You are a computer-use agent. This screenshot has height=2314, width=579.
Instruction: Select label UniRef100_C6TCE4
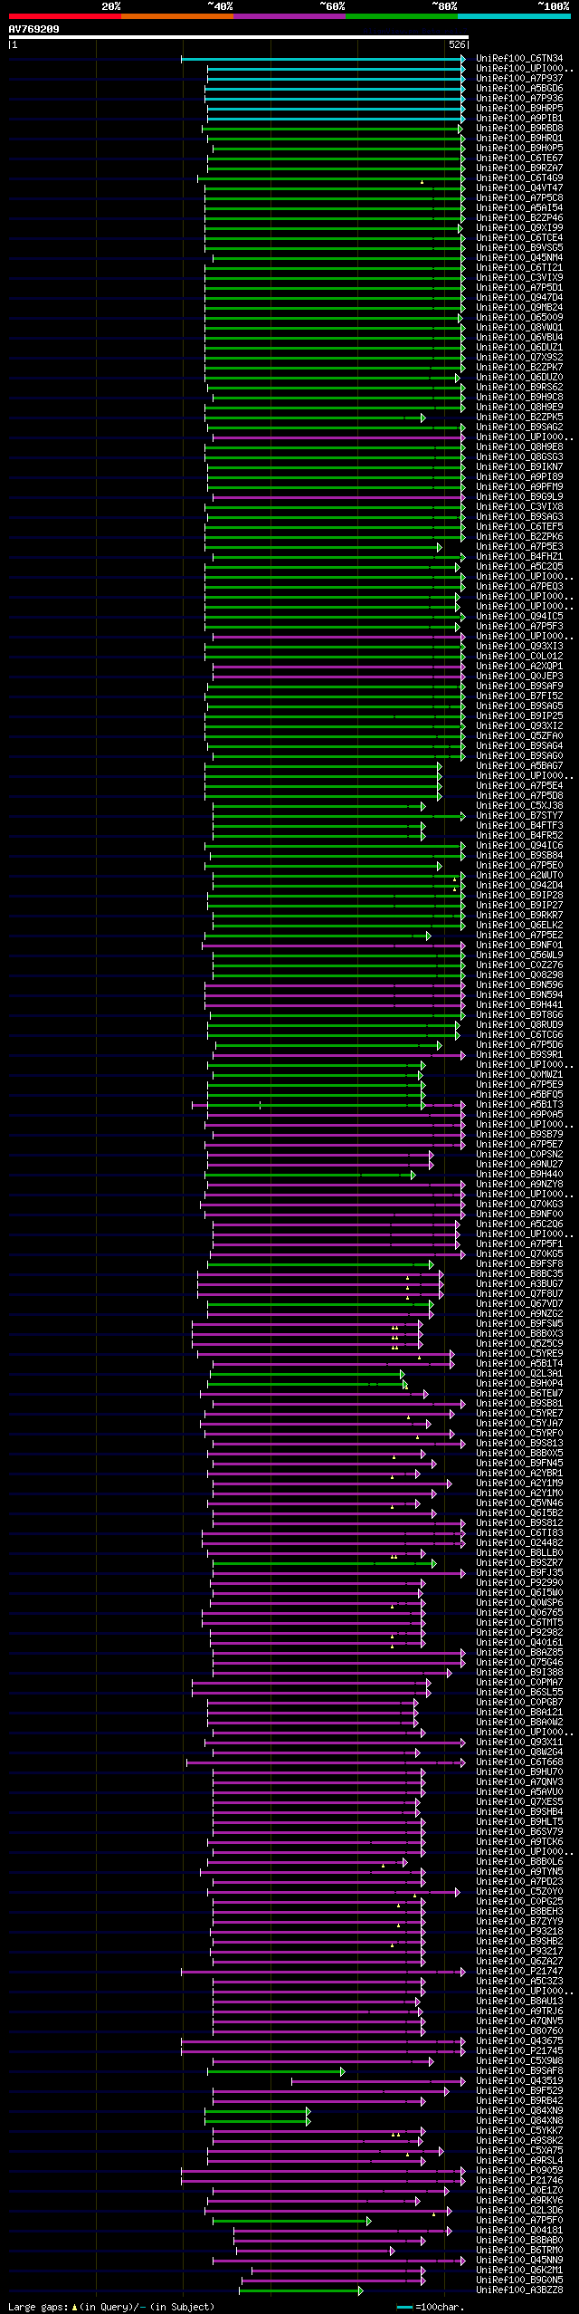coord(519,238)
